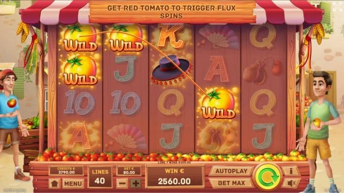Screen dimensions: 344x193
Task: Click the CREDITS € 3790.00 field
Action: coord(66,171)
